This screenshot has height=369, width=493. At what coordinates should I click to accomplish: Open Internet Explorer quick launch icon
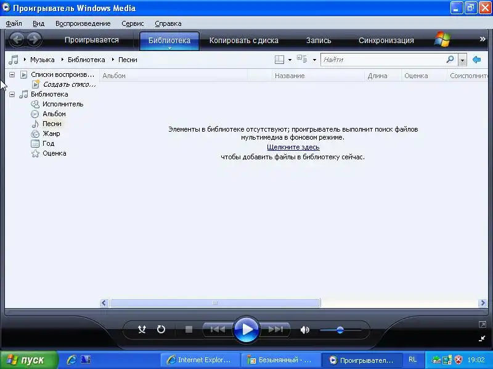[x=71, y=360]
